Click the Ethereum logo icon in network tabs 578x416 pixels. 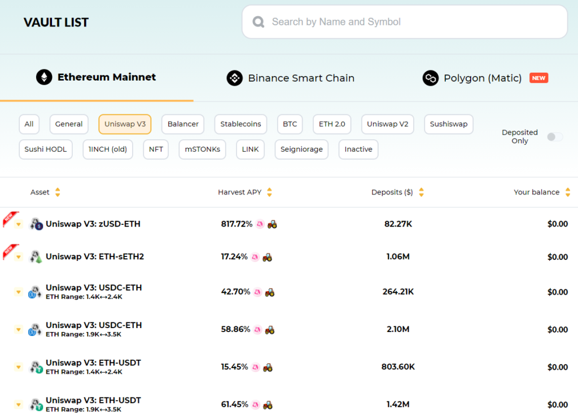point(44,77)
